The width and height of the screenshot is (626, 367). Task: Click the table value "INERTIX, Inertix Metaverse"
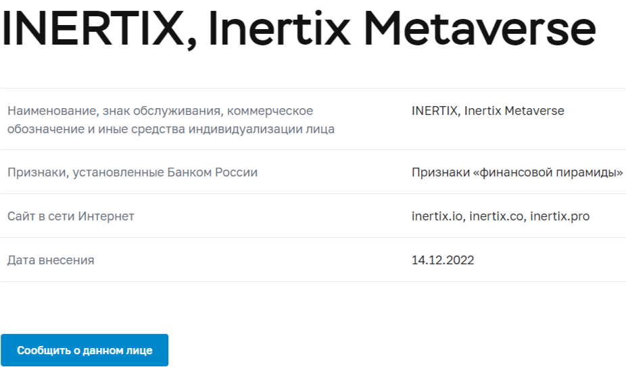point(487,111)
